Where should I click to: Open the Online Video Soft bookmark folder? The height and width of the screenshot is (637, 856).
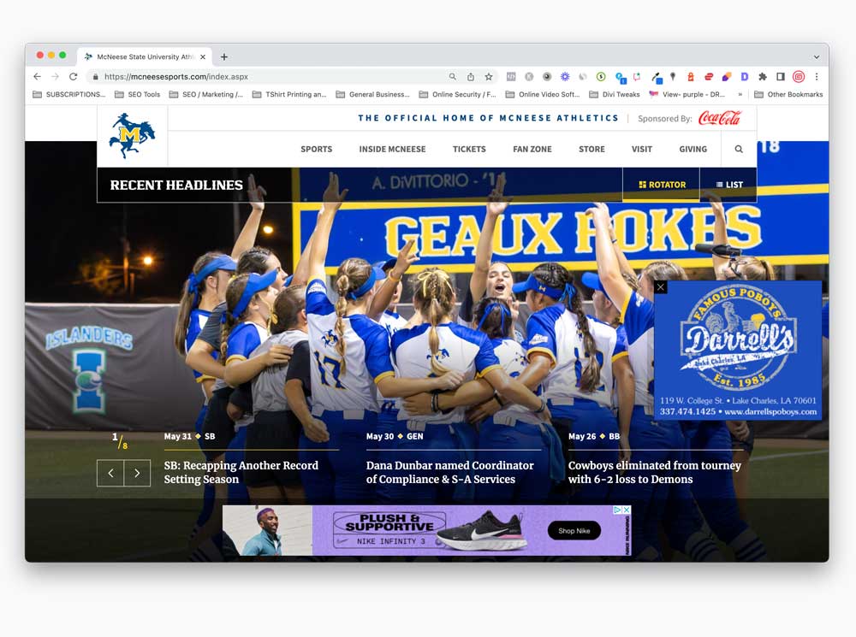pyautogui.click(x=543, y=94)
